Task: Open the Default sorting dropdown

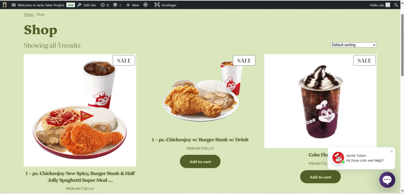Action: pos(353,45)
